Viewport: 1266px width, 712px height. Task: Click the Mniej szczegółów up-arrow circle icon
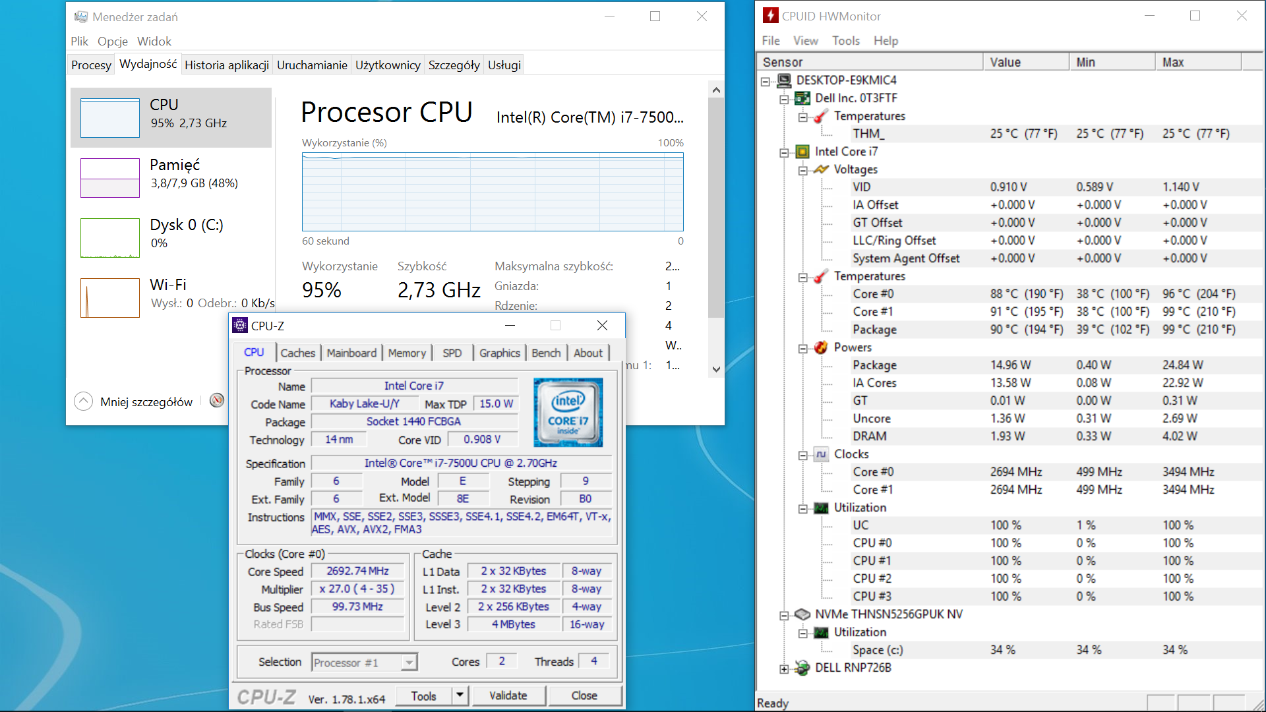[x=84, y=401]
